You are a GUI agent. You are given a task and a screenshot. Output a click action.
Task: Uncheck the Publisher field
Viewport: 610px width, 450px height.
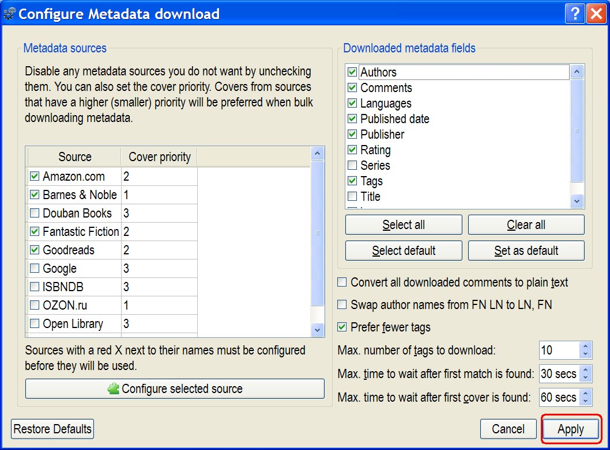coord(352,134)
